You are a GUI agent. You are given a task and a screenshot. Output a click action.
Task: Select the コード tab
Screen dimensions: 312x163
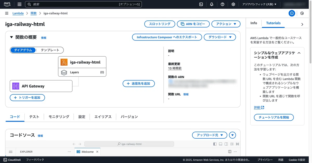click(x=15, y=117)
